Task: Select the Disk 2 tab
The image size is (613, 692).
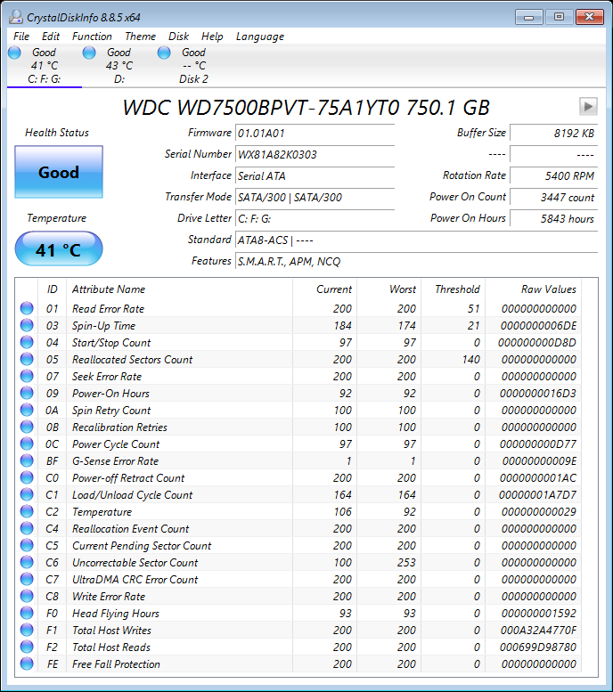Action: coord(193,66)
